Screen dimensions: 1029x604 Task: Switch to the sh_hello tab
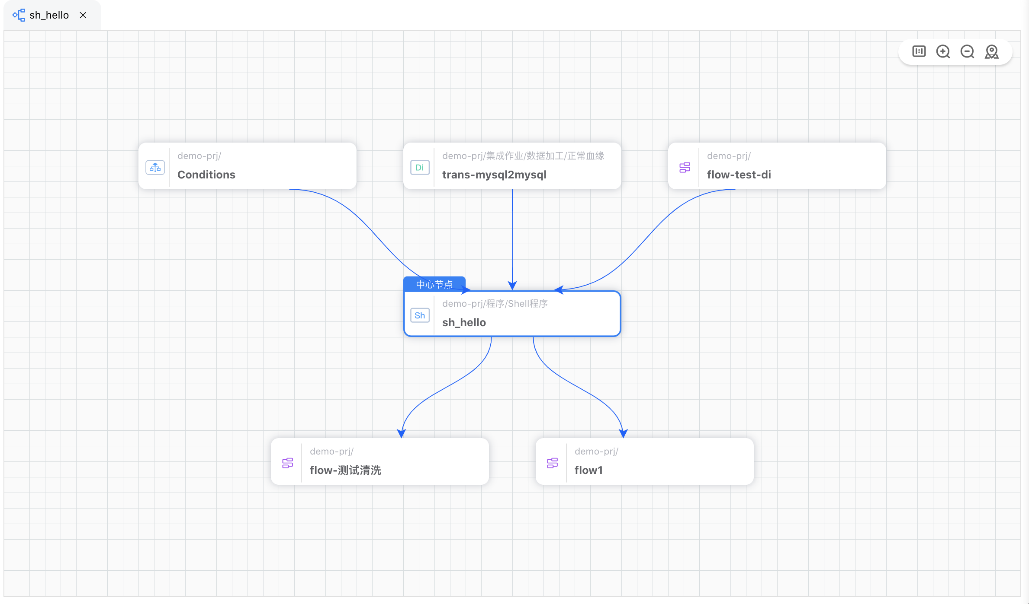coord(49,15)
